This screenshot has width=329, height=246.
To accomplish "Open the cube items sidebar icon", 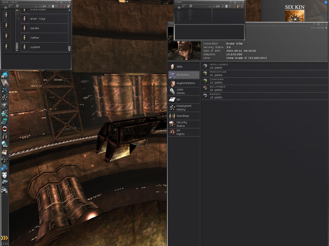I will point(5,106).
